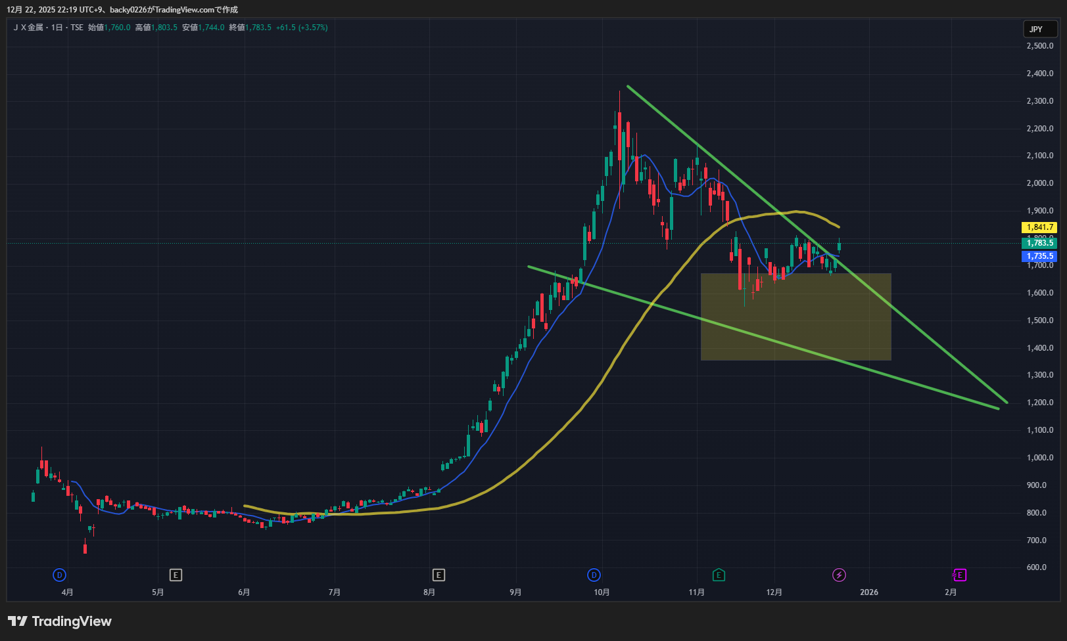Click the +61.5 (+3.57%) change value

[302, 28]
